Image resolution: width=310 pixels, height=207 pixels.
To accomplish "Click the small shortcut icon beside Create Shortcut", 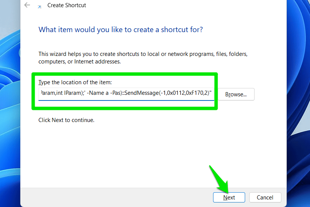I will (x=40, y=6).
